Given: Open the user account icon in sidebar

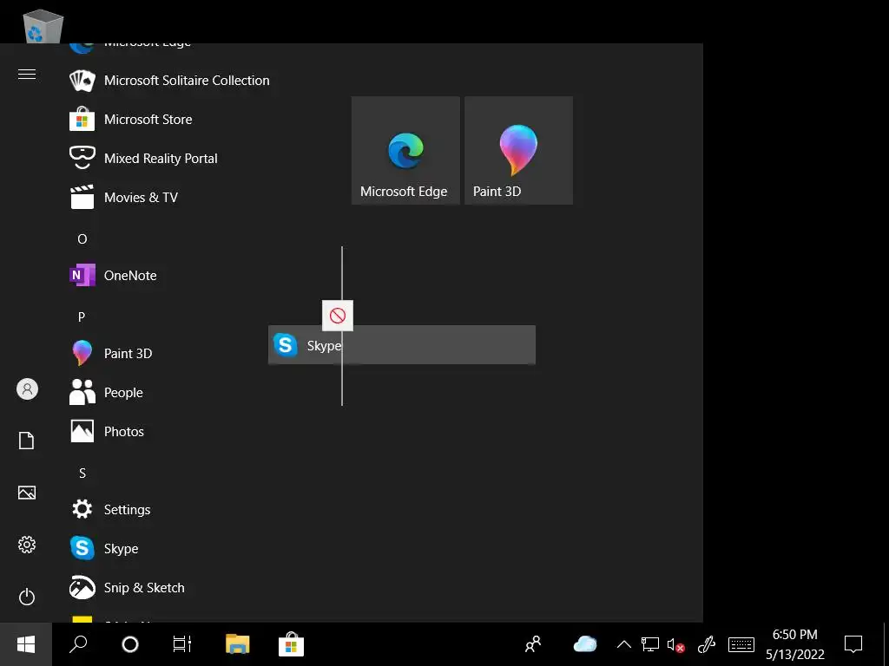Looking at the screenshot, I should tap(27, 389).
